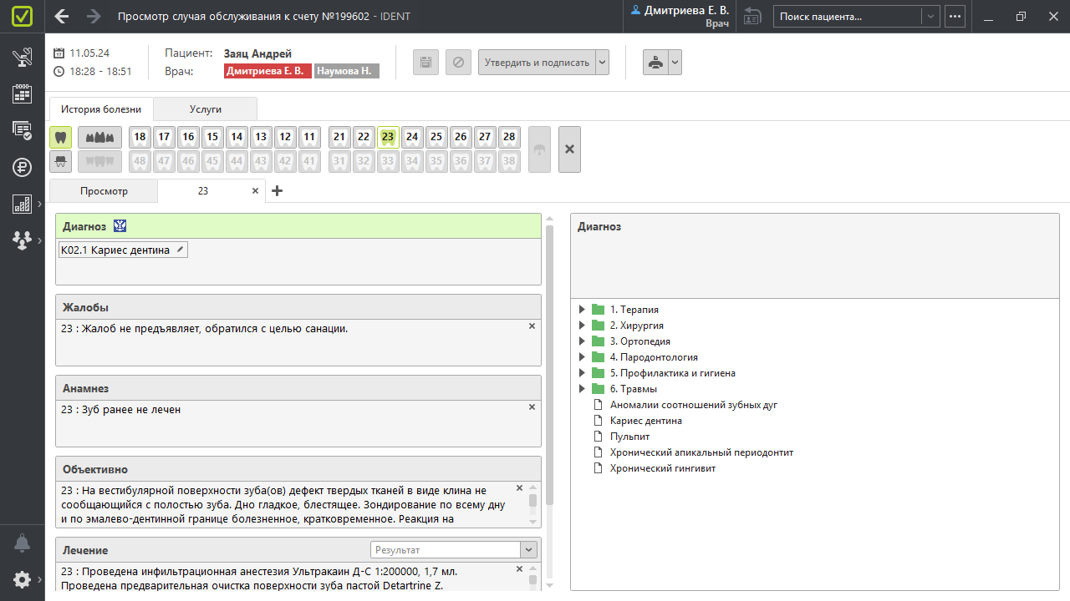Screen dimensions: 1070x601
Task: Select the lower teeth group icon
Action: 100,161
